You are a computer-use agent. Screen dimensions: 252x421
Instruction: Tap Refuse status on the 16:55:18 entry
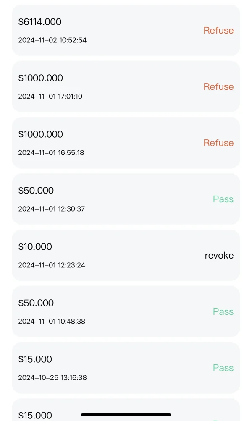point(218,143)
